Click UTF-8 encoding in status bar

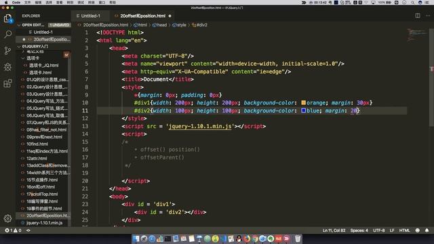coord(378,230)
